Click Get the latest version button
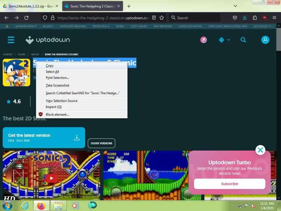 (x=44, y=138)
